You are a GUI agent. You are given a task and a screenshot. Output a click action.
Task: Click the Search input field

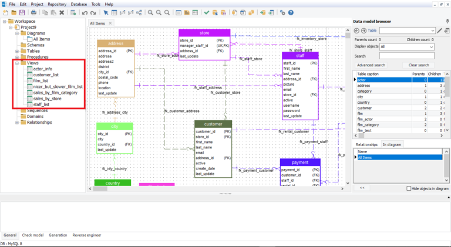(406, 56)
